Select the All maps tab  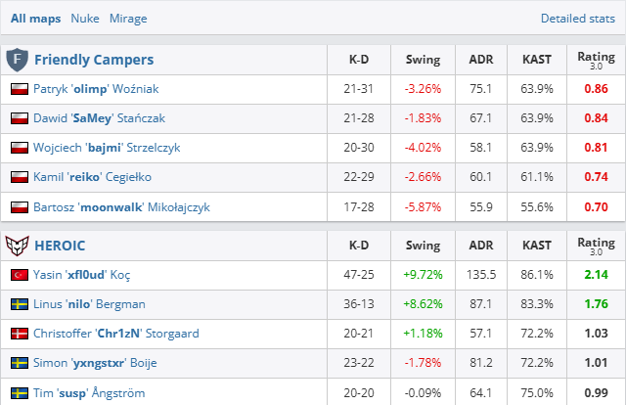point(38,18)
